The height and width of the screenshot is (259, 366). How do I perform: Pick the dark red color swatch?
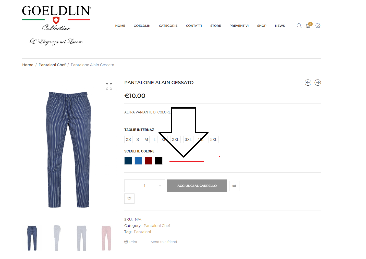[149, 161]
